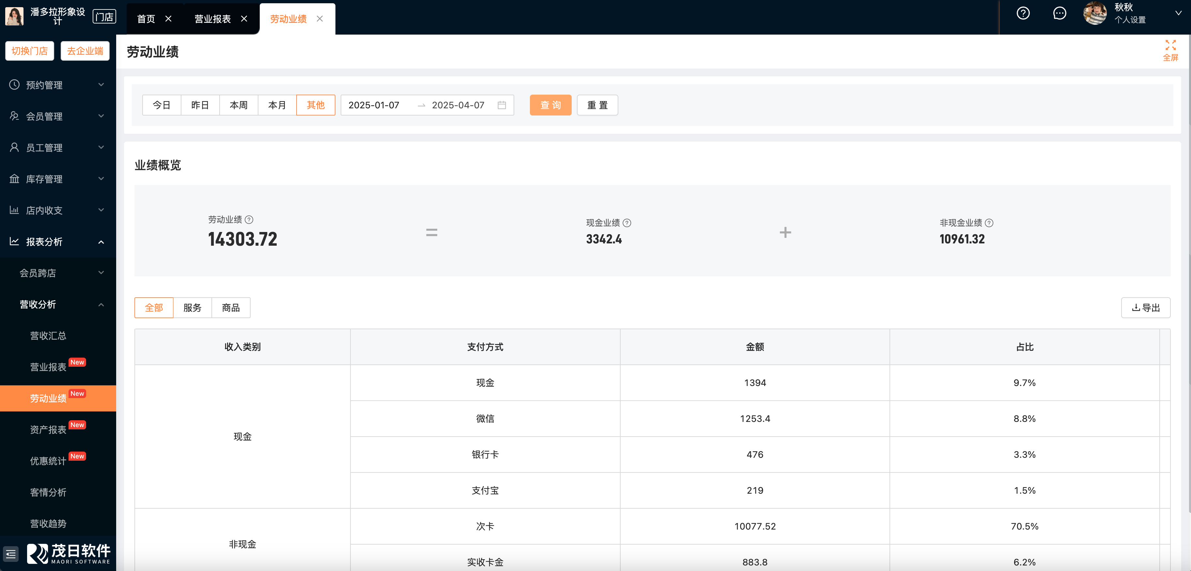This screenshot has height=571, width=1191.
Task: Click info icon next to 非现金业绩
Action: click(x=989, y=223)
